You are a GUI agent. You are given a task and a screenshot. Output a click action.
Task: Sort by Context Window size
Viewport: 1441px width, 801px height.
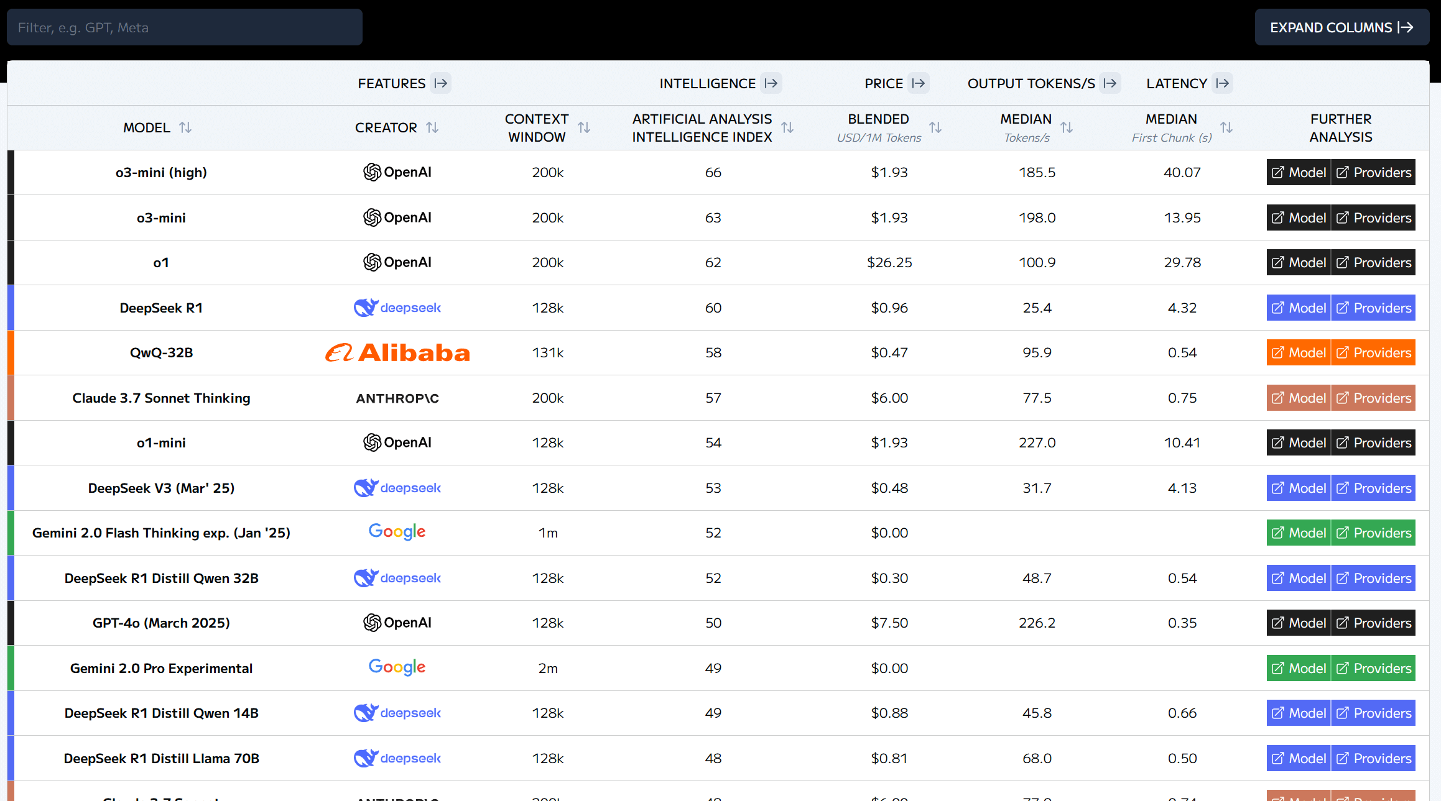click(x=583, y=127)
